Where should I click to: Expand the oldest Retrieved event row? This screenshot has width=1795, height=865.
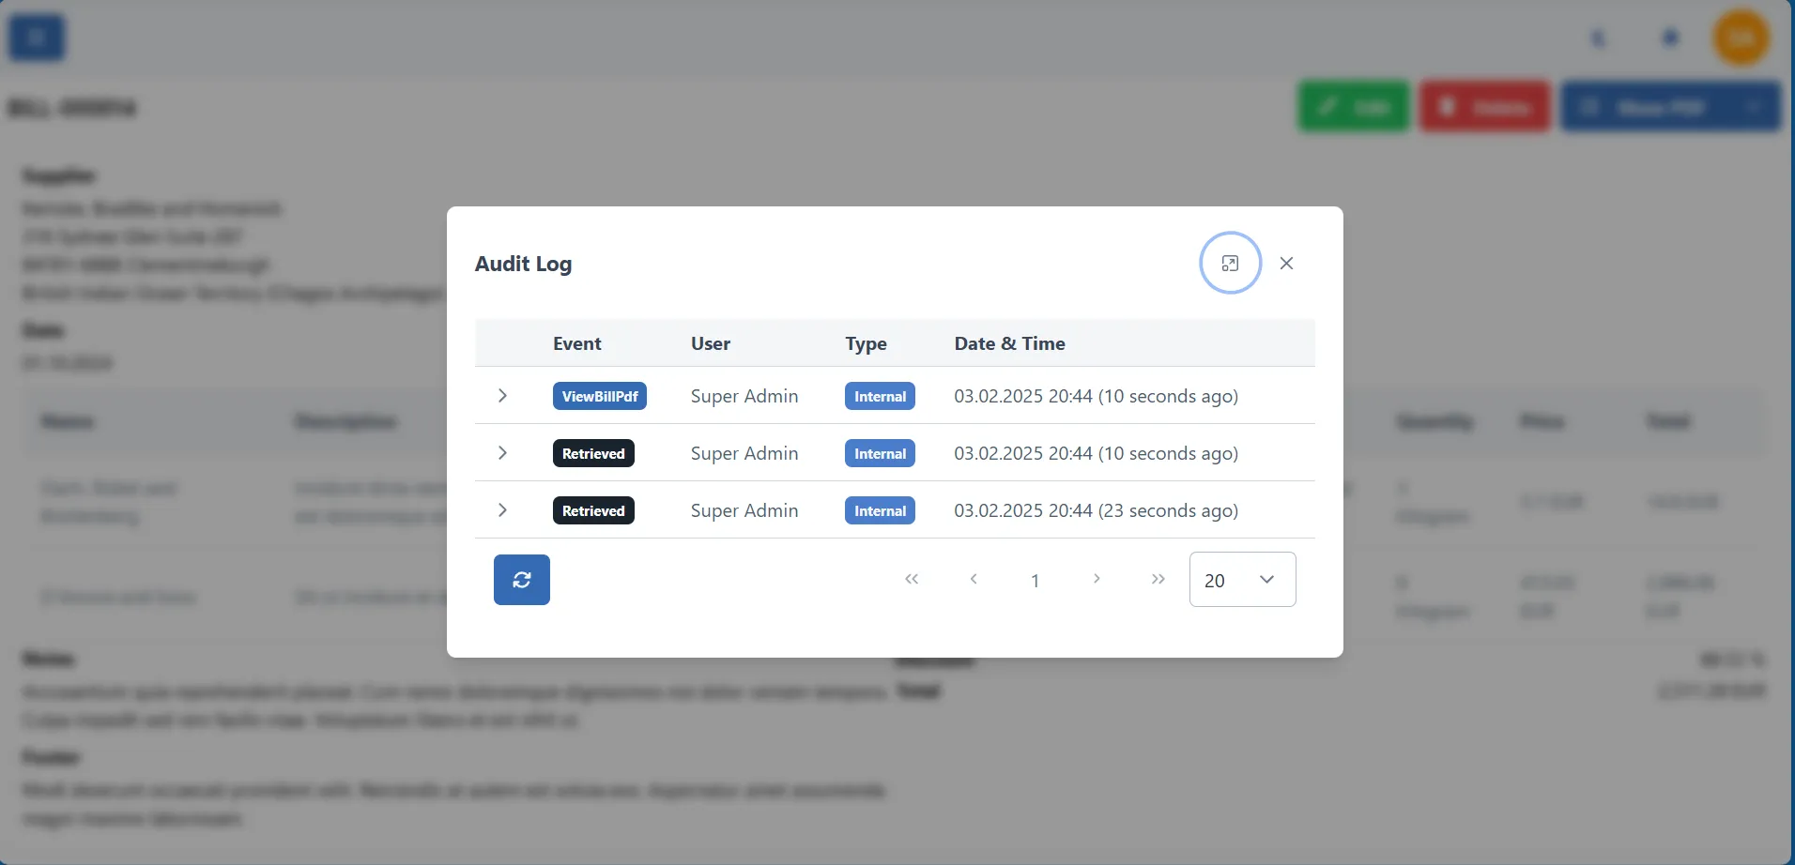click(x=502, y=510)
